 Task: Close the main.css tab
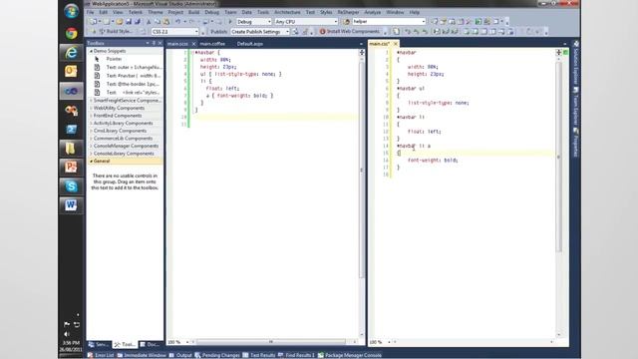395,43
